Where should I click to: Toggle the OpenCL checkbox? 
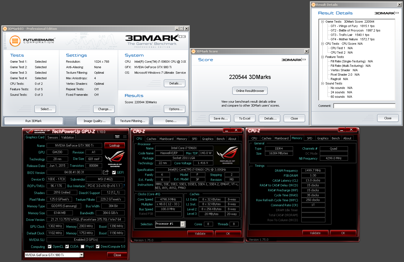click(49, 246)
